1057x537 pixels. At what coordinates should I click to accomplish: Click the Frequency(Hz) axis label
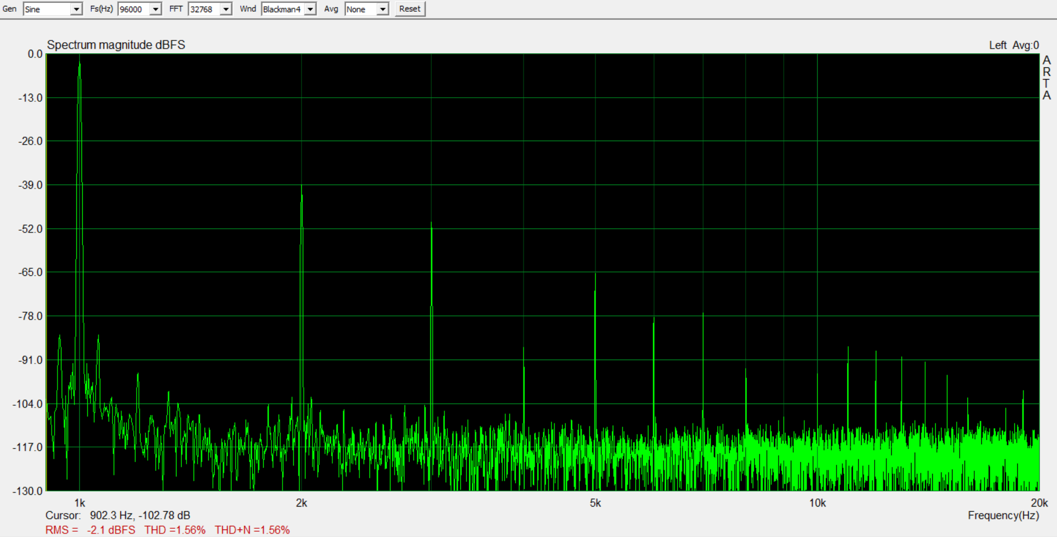tap(1003, 515)
